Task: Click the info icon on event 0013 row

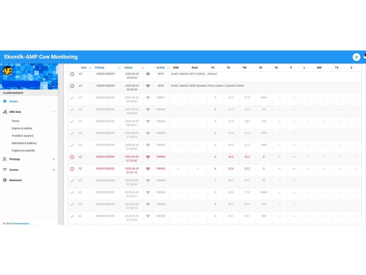Action: pos(72,74)
